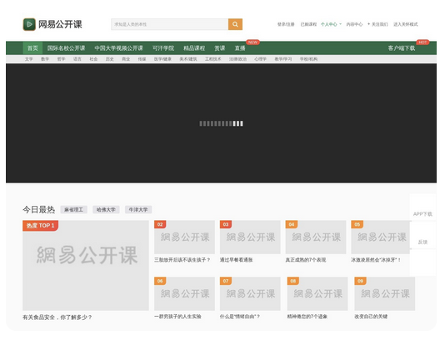The image size is (440, 350).
Task: Open title 改变自己的关键
Action: click(371, 317)
